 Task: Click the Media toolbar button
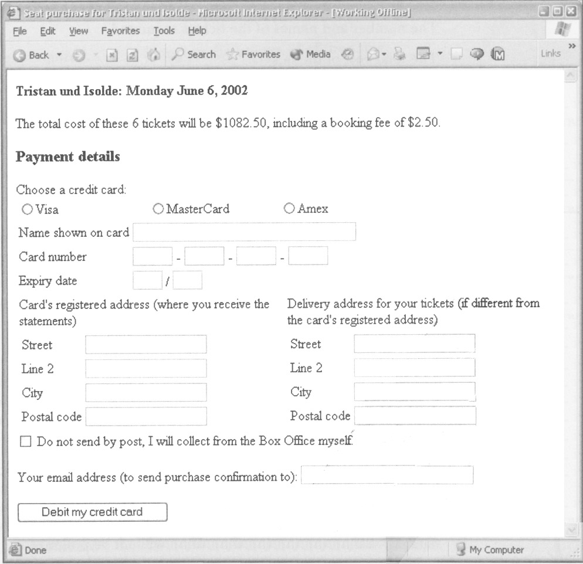click(311, 55)
